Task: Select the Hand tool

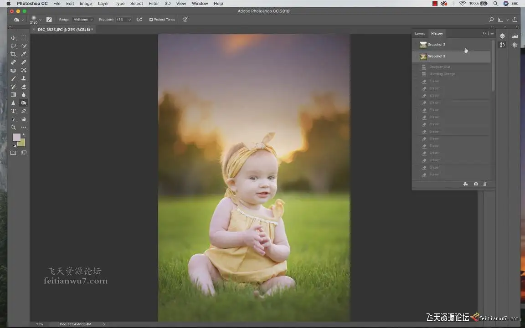Action: (x=24, y=119)
